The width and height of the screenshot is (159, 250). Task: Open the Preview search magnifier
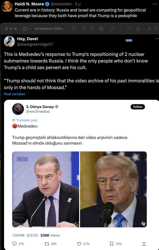[x=156, y=29]
